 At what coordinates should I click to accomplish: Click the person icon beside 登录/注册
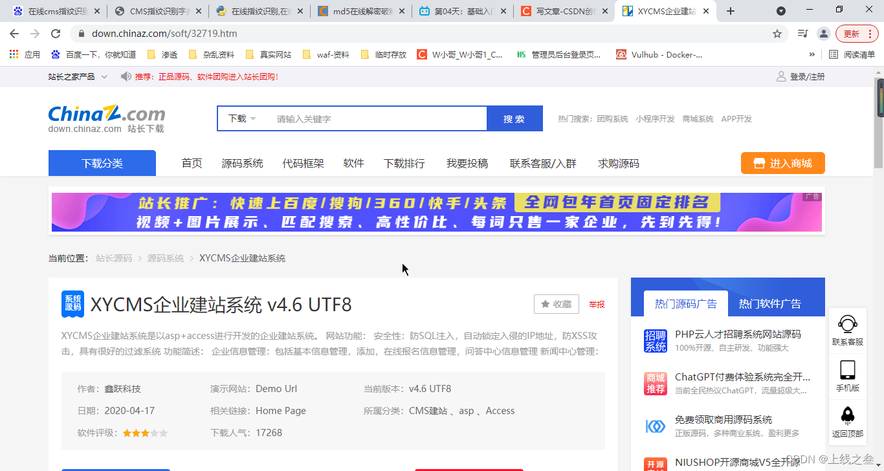(x=780, y=76)
